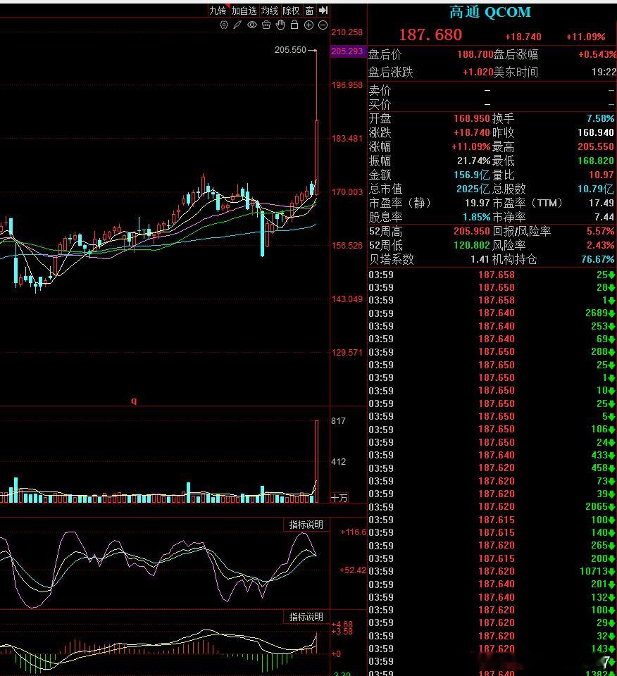The image size is (617, 676).
Task: Select the 振幅 value 21.74%
Action: point(474,161)
